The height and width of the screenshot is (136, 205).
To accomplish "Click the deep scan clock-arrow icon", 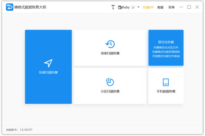I will pos(110,44).
